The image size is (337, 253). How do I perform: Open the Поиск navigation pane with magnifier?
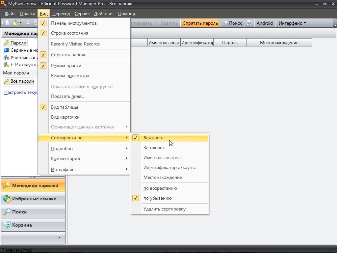[33, 212]
